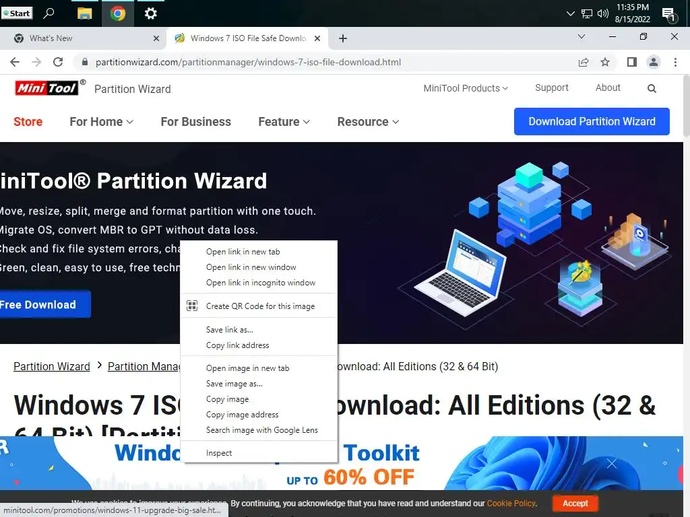Image resolution: width=690 pixels, height=517 pixels.
Task: Expand MiniTool Products dropdown
Action: (x=466, y=88)
